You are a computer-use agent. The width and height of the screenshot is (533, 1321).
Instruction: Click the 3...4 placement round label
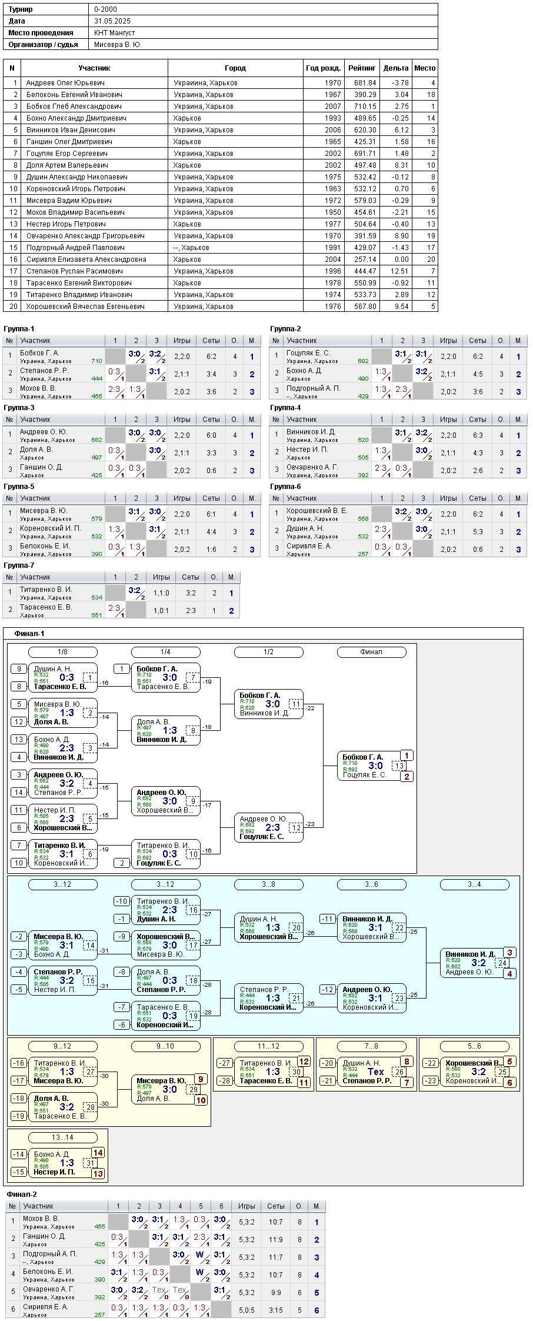(475, 884)
